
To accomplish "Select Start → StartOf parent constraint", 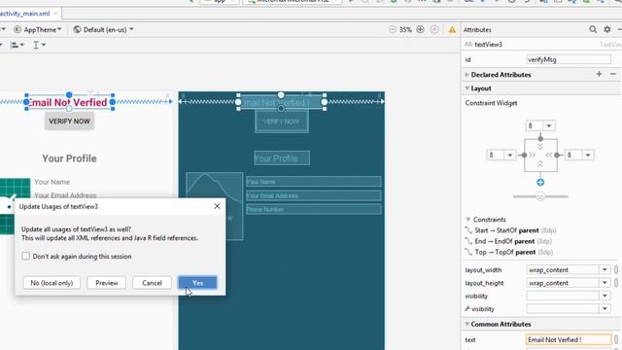I will point(510,230).
